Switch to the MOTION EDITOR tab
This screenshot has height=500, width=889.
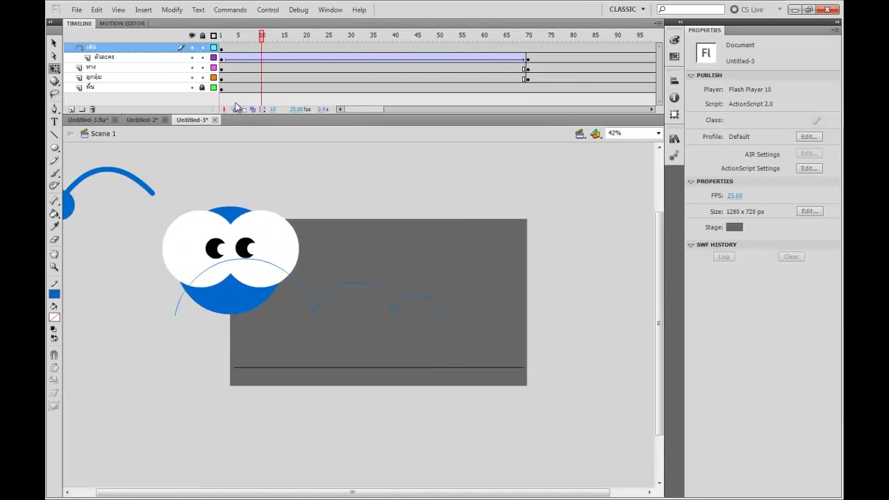[122, 24]
